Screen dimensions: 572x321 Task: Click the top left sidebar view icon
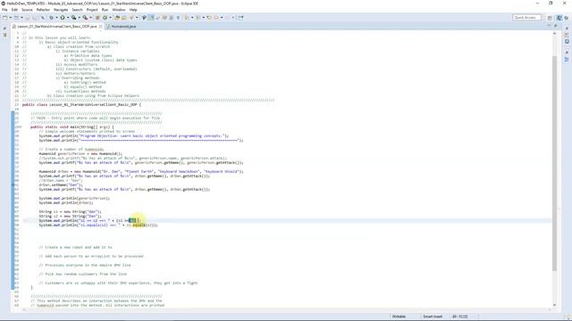[x=4, y=29]
